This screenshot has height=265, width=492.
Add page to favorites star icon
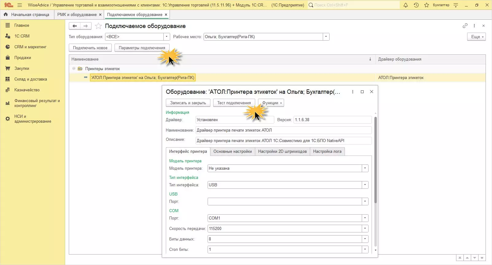pos(98,26)
